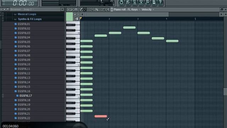Close the Browser panel
The image size is (227, 128).
pyautogui.click(x=62, y=10)
